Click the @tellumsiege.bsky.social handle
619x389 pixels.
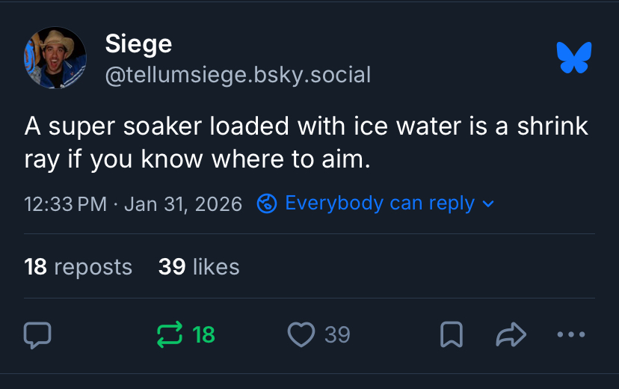238,75
